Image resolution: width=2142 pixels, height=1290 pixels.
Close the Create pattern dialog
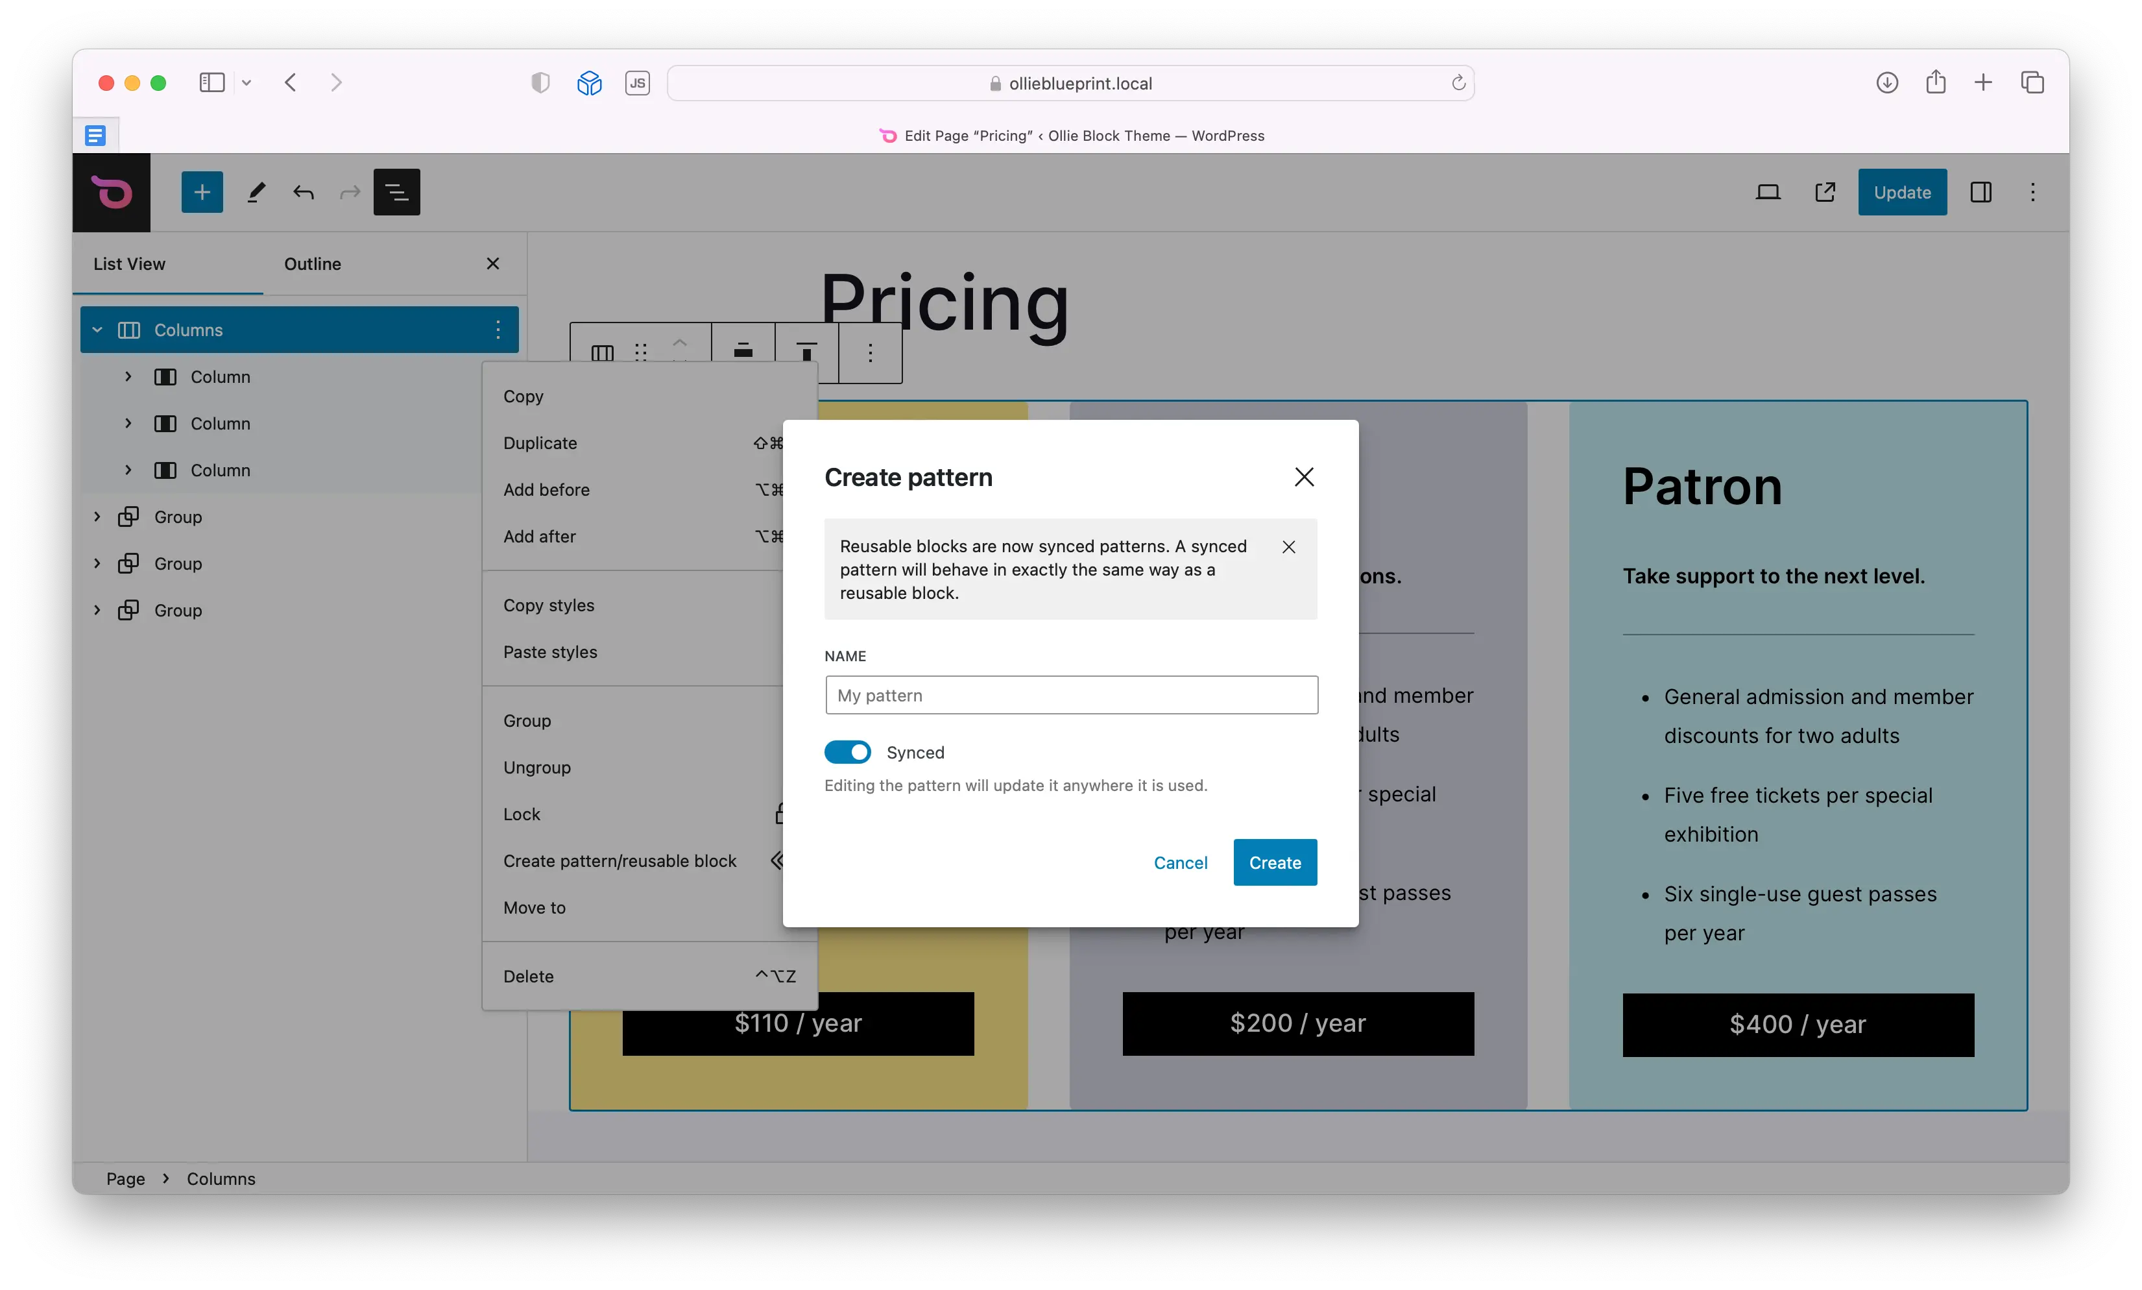pos(1303,476)
